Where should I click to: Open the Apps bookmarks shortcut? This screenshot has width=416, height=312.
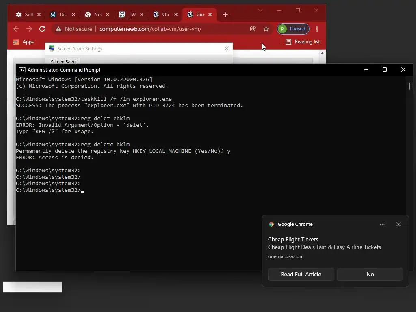point(24,42)
